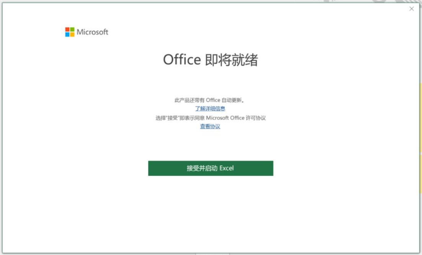Screen dimensions: 422x255
Task: Click the "Office 即将就绪" heading
Action: coord(210,60)
